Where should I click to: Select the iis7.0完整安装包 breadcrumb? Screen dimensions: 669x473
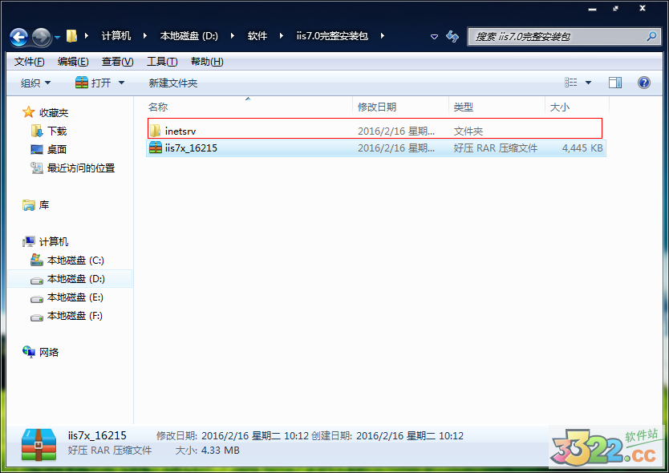point(332,36)
